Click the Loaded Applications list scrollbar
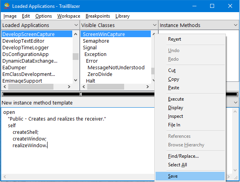 click(75, 57)
